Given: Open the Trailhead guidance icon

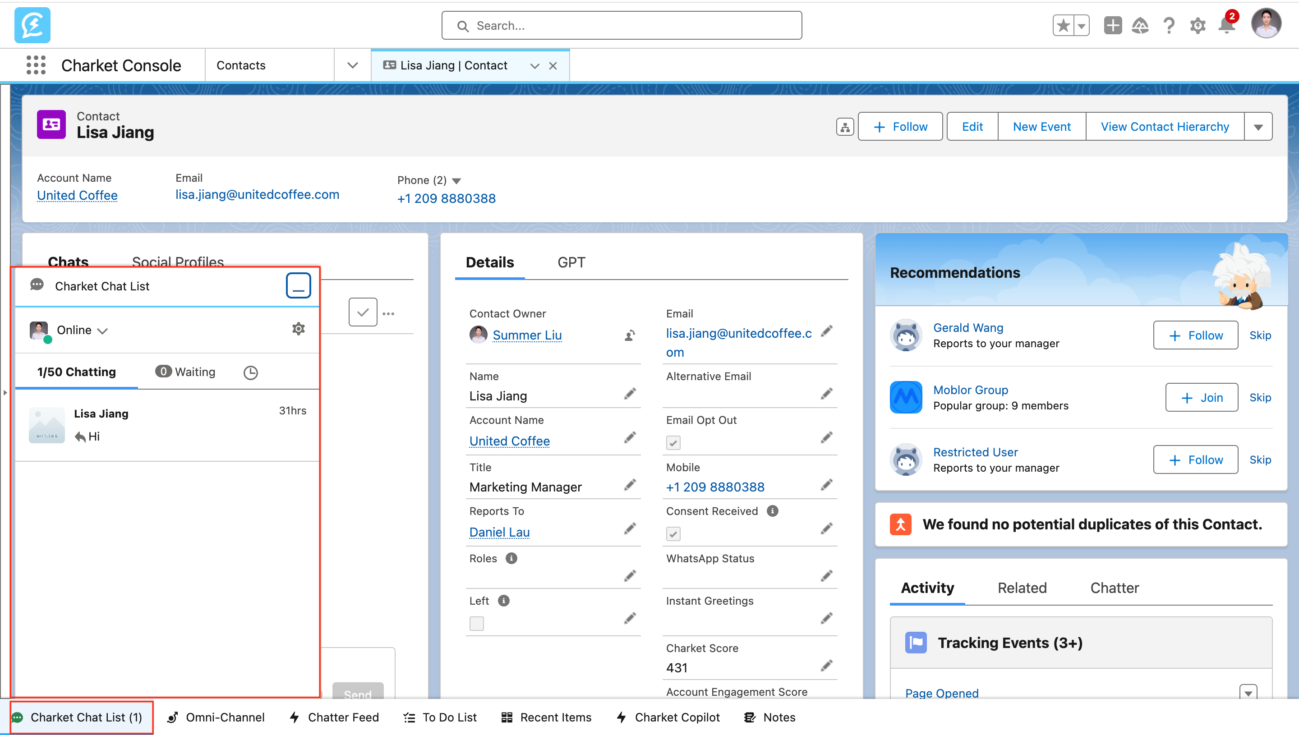Looking at the screenshot, I should 1141,25.
